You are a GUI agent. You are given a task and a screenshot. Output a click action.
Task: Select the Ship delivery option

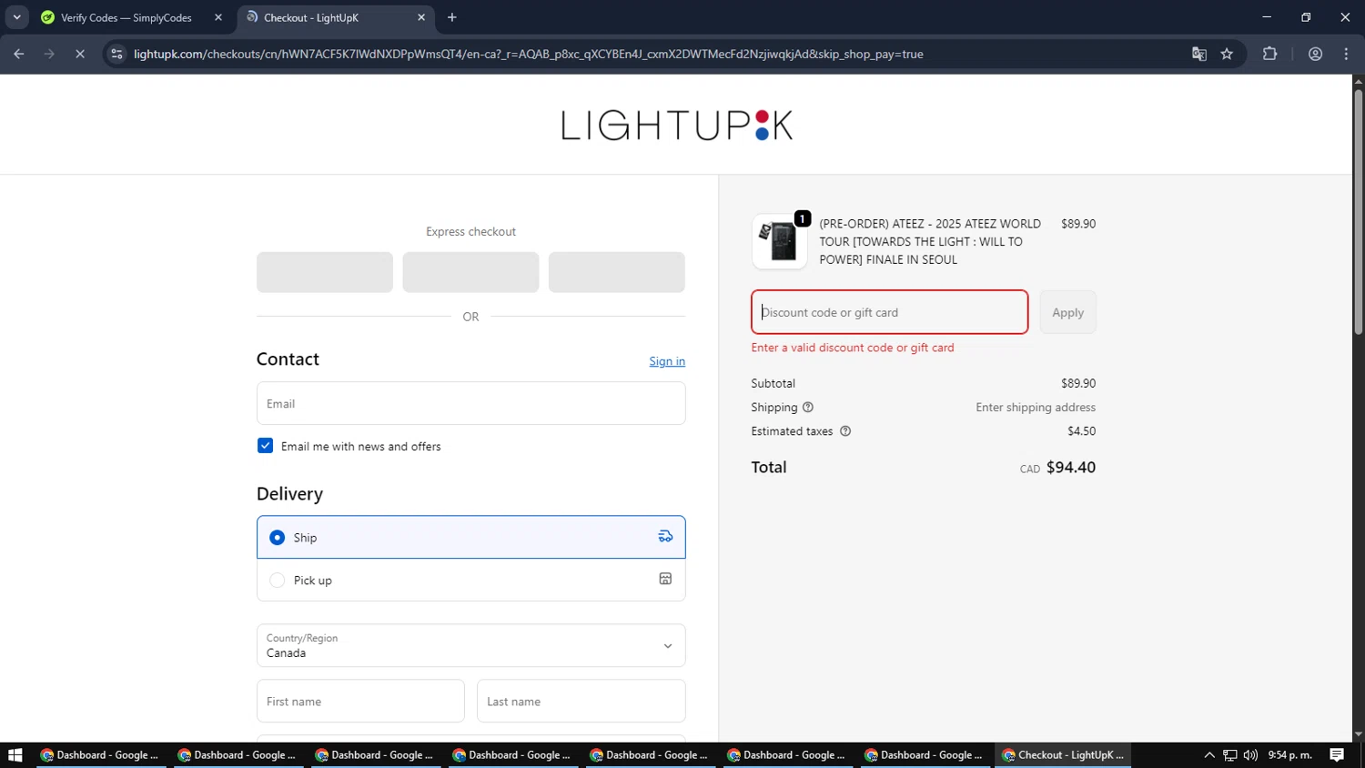click(x=470, y=537)
